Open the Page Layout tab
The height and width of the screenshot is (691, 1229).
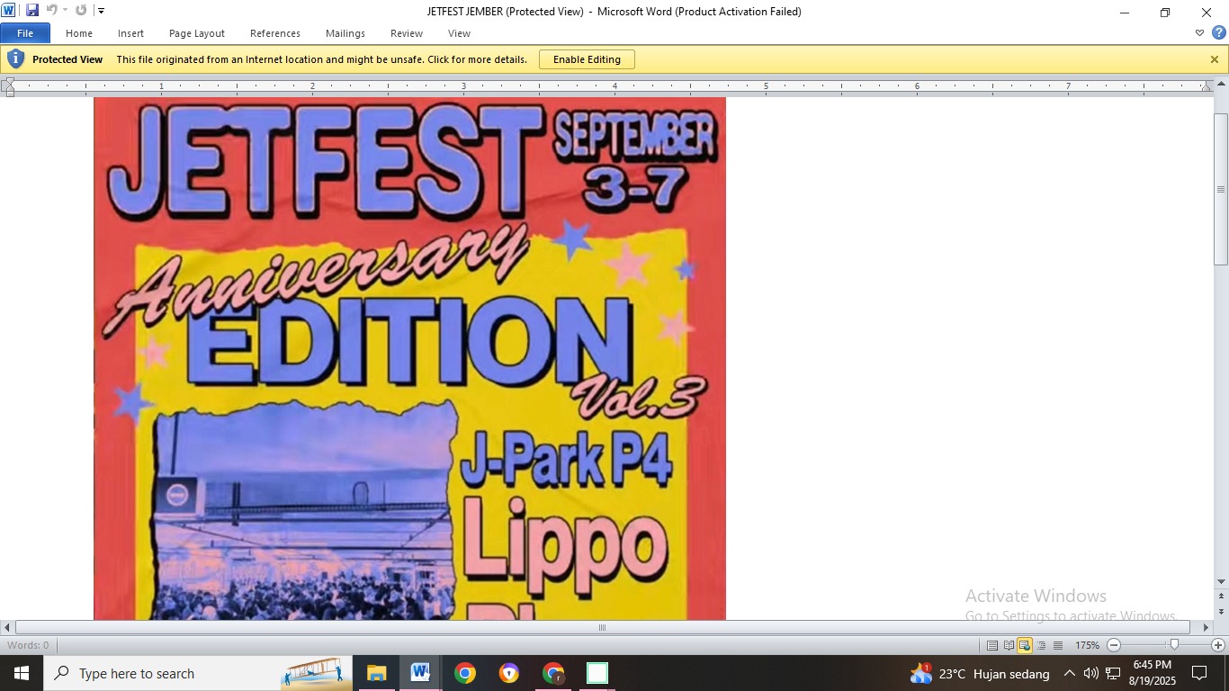[197, 33]
